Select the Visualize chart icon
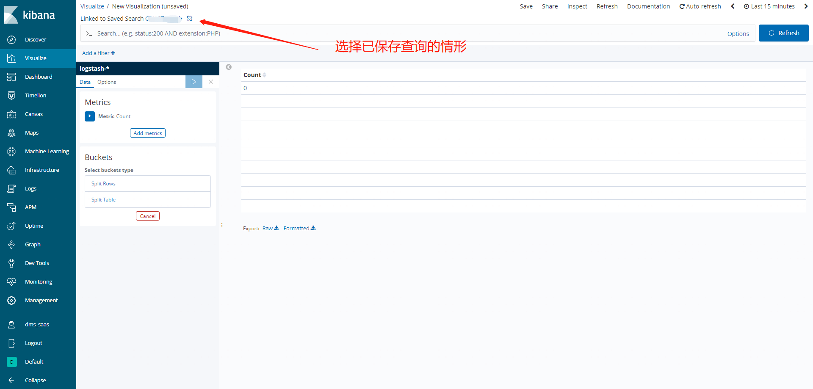This screenshot has height=389, width=813. pos(11,58)
